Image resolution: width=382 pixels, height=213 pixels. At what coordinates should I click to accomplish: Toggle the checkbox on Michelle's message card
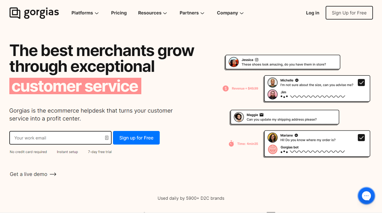pos(361,82)
